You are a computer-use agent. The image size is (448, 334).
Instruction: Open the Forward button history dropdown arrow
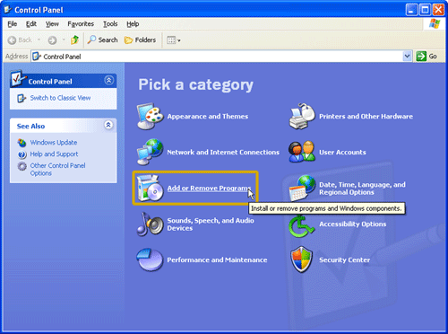(x=64, y=40)
